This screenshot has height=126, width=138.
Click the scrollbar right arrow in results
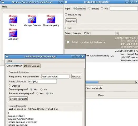click(136, 82)
